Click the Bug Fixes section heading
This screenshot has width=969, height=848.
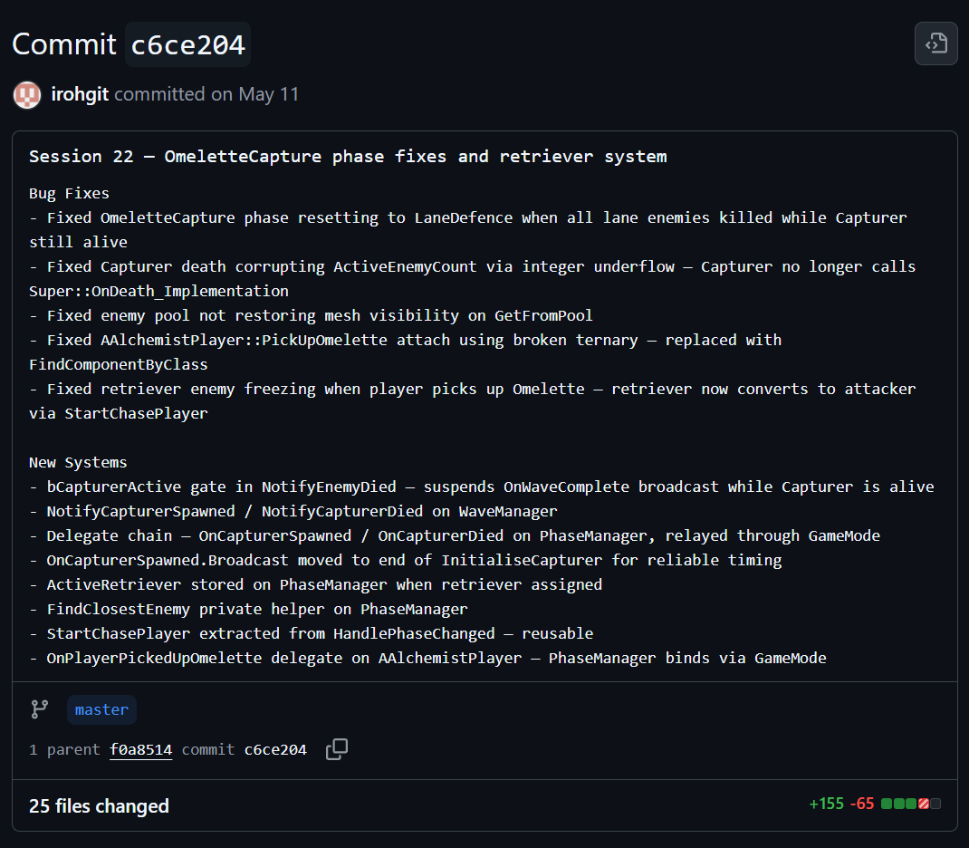point(69,194)
